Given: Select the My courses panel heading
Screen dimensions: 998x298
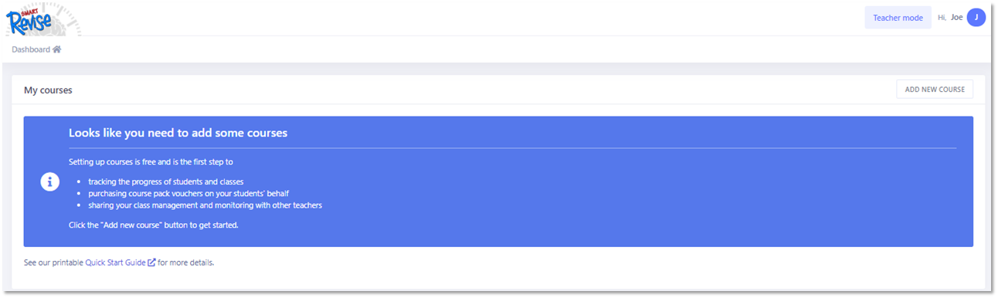Looking at the screenshot, I should 48,90.
